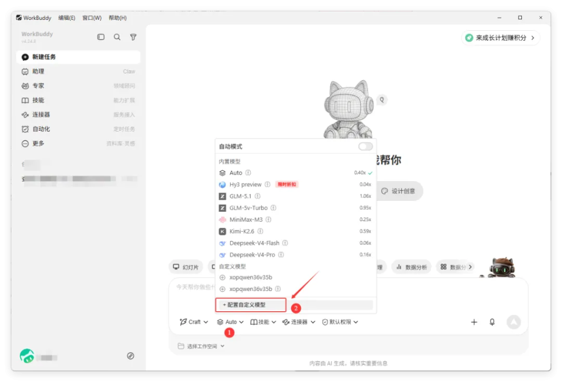Open the 连接器 connectors sidebar item
The image size is (562, 382).
(78, 114)
